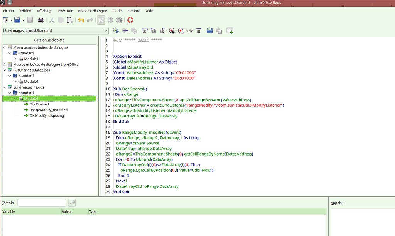
Task: Collapse the PutChangedDate2.ods tree node
Action: 5,70
